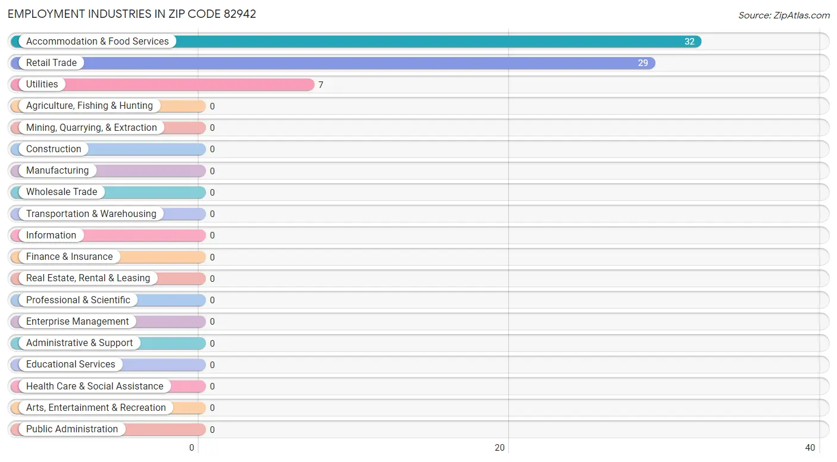The image size is (837, 462).
Task: Click the pink Utilities bar
Action: (x=163, y=84)
